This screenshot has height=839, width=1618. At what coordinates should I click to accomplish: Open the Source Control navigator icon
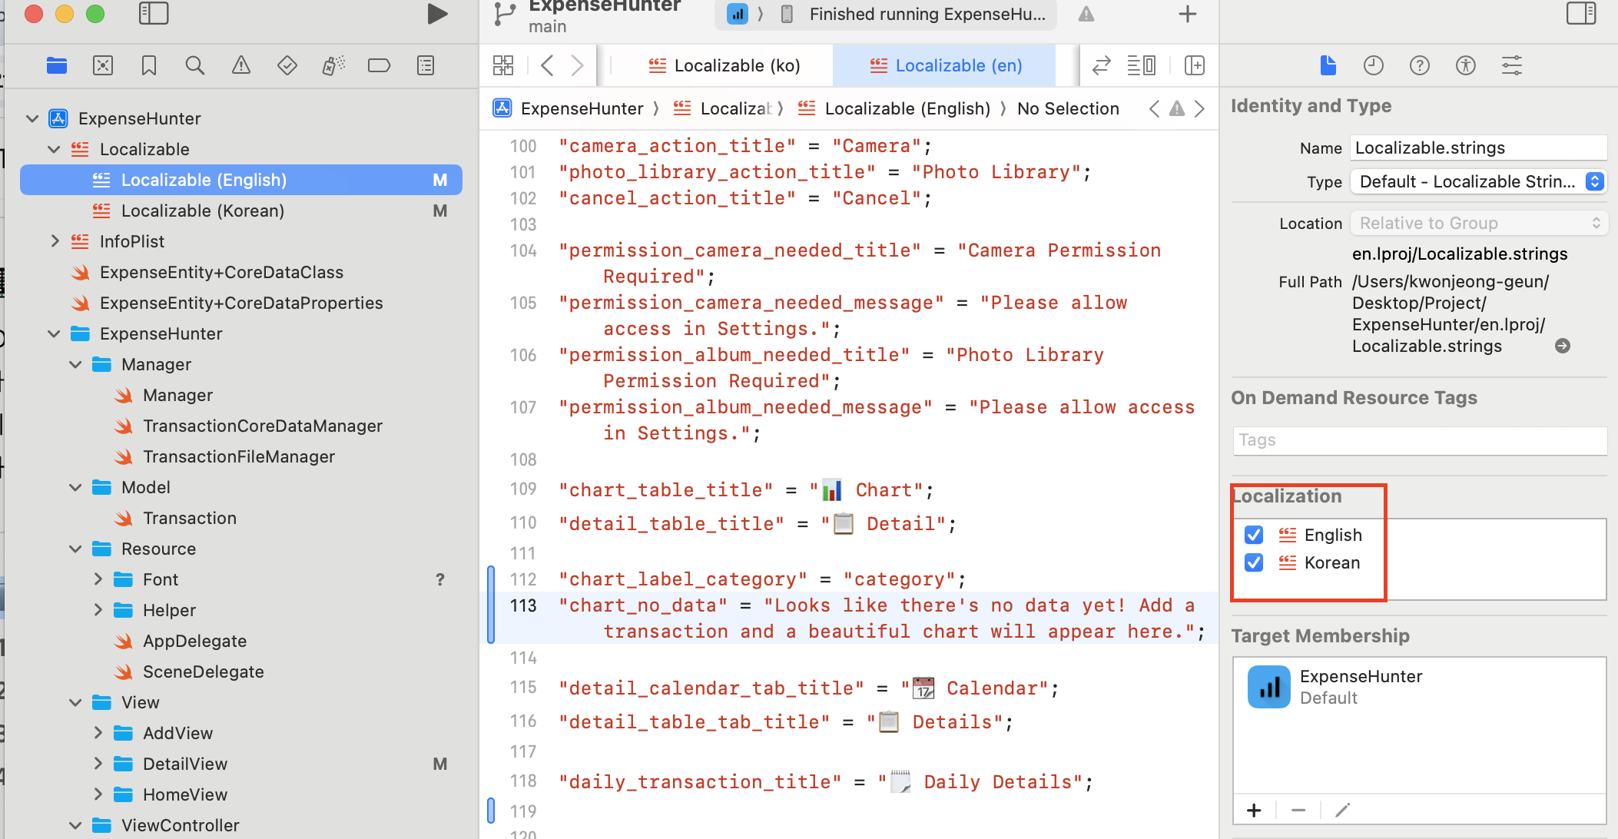(103, 65)
